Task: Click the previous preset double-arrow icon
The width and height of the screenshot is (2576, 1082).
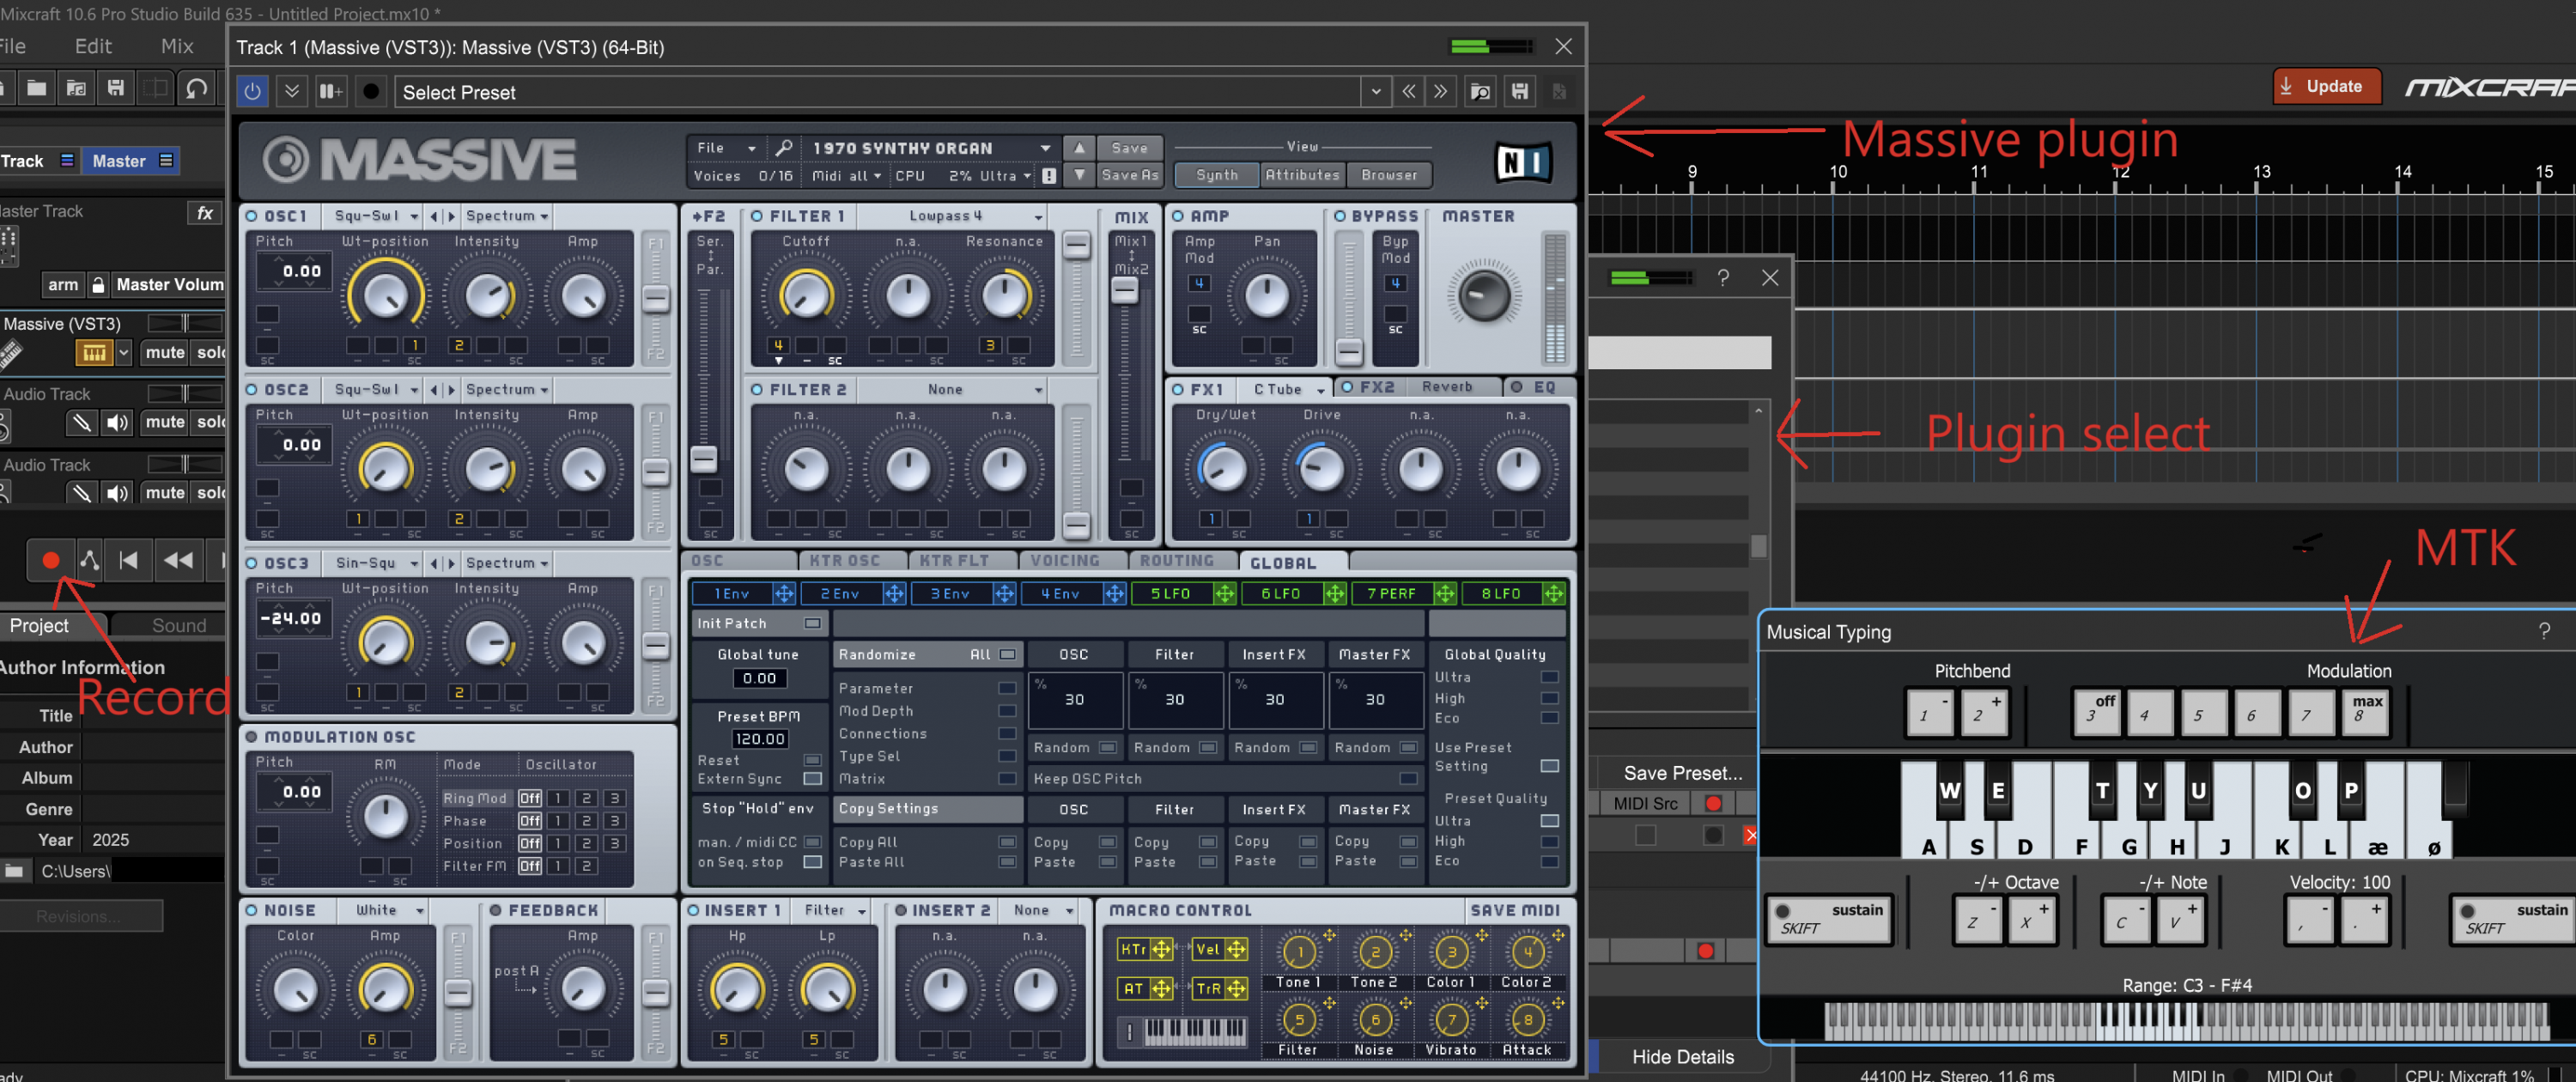Action: point(1408,92)
